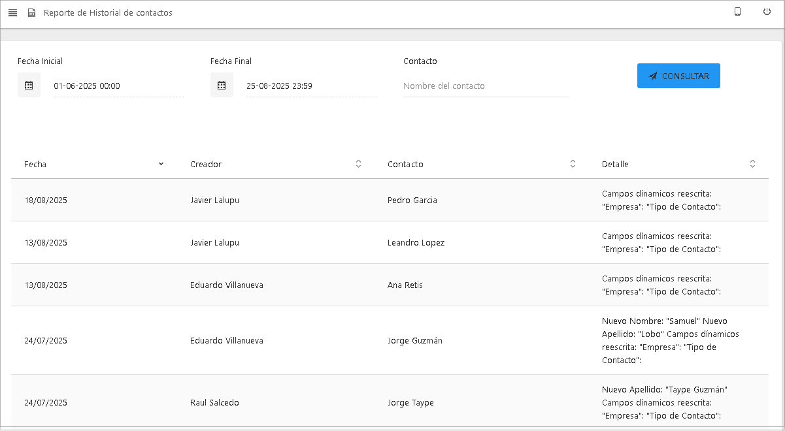Screen dimensions: 785x431
Task: Click the power logout icon
Action: pos(767,12)
